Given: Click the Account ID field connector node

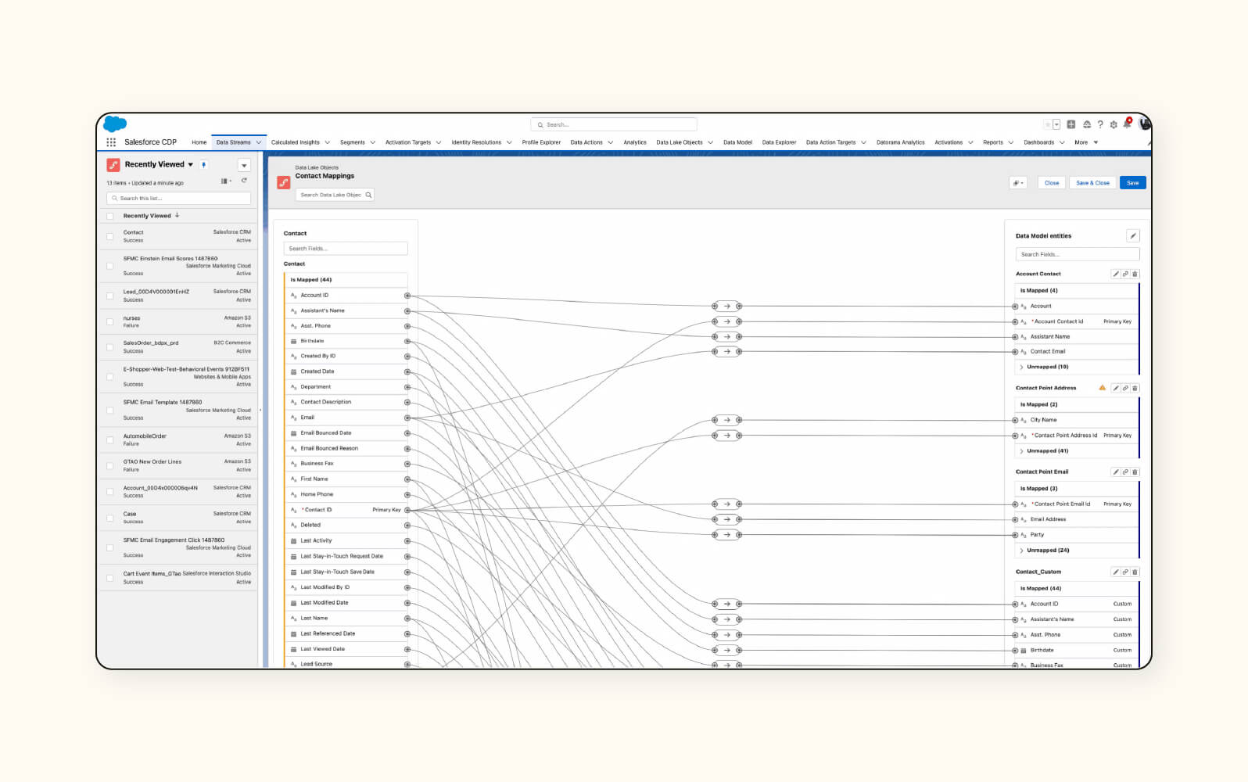Looking at the screenshot, I should (407, 296).
